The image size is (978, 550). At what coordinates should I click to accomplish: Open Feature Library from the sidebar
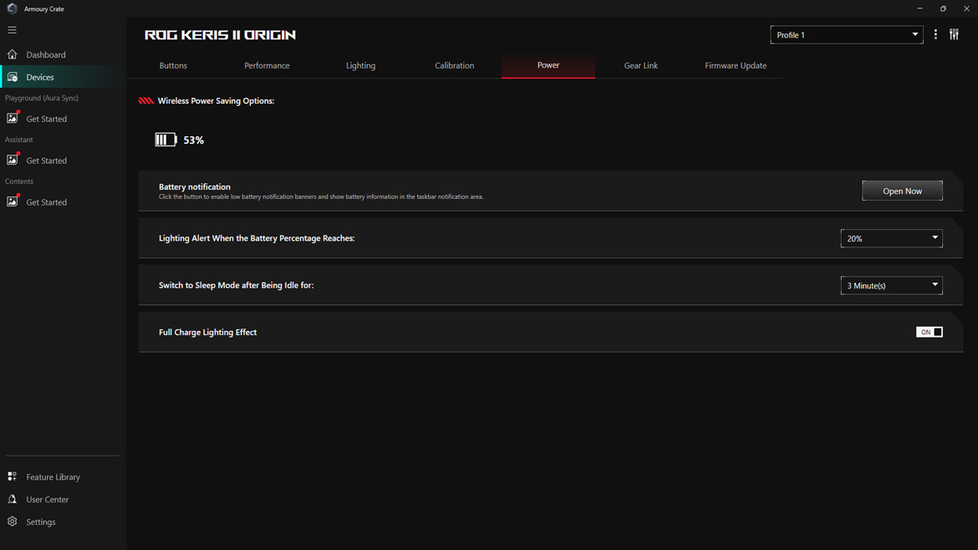point(53,477)
